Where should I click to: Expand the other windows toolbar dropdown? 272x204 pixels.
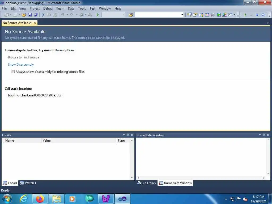click(235, 15)
